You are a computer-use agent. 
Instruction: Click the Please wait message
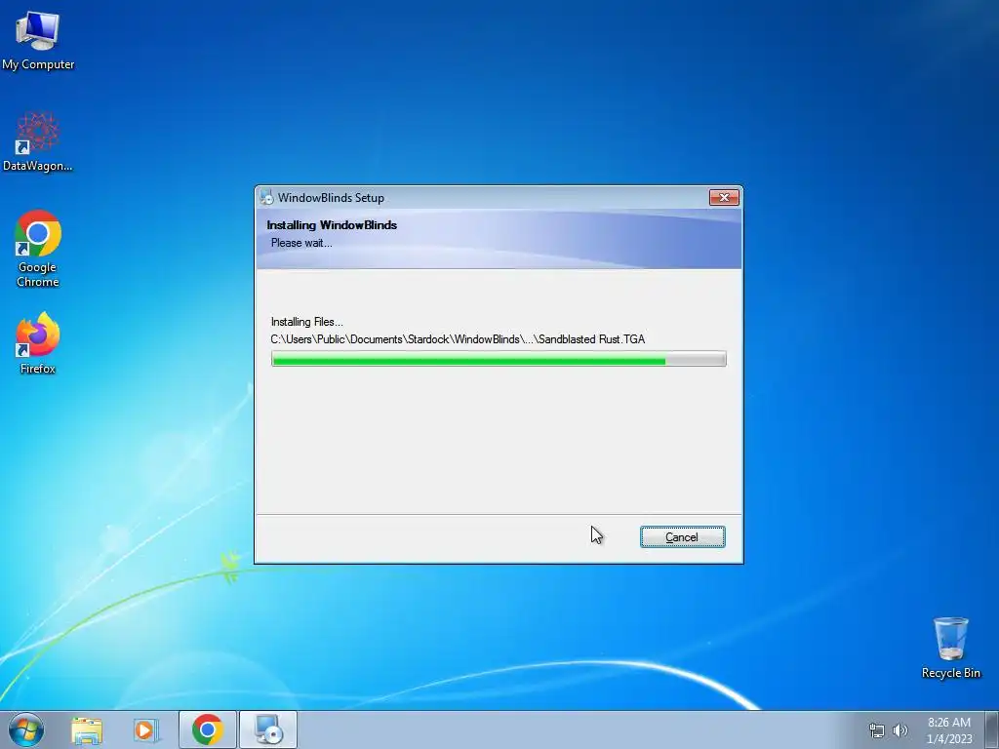(x=301, y=243)
